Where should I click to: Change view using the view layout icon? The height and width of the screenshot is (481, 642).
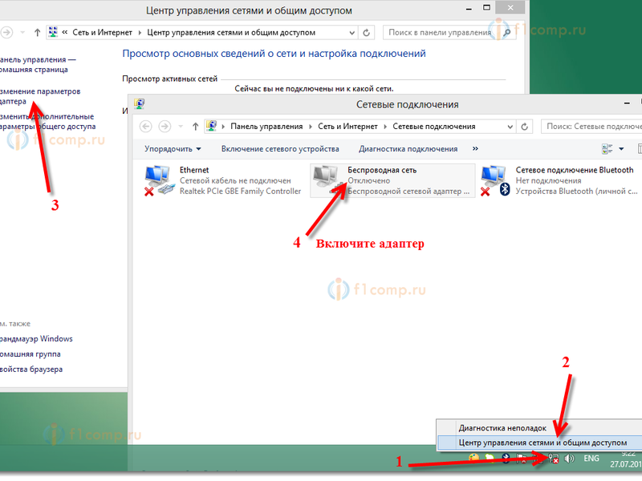coord(607,149)
